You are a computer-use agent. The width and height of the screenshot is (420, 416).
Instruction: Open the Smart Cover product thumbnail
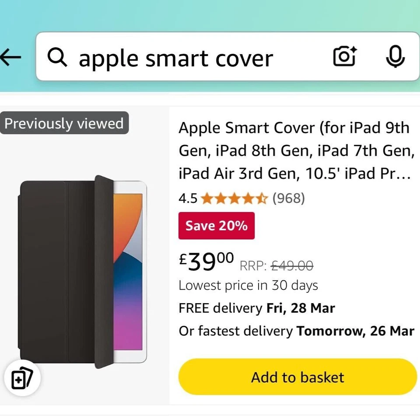click(83, 267)
